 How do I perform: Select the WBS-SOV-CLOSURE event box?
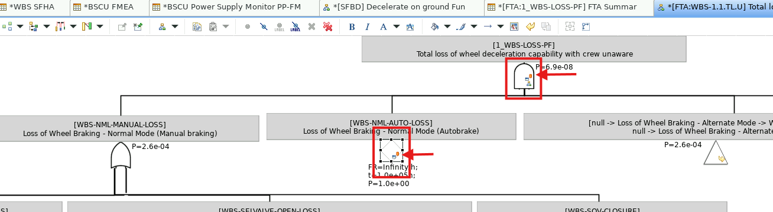(x=602, y=207)
